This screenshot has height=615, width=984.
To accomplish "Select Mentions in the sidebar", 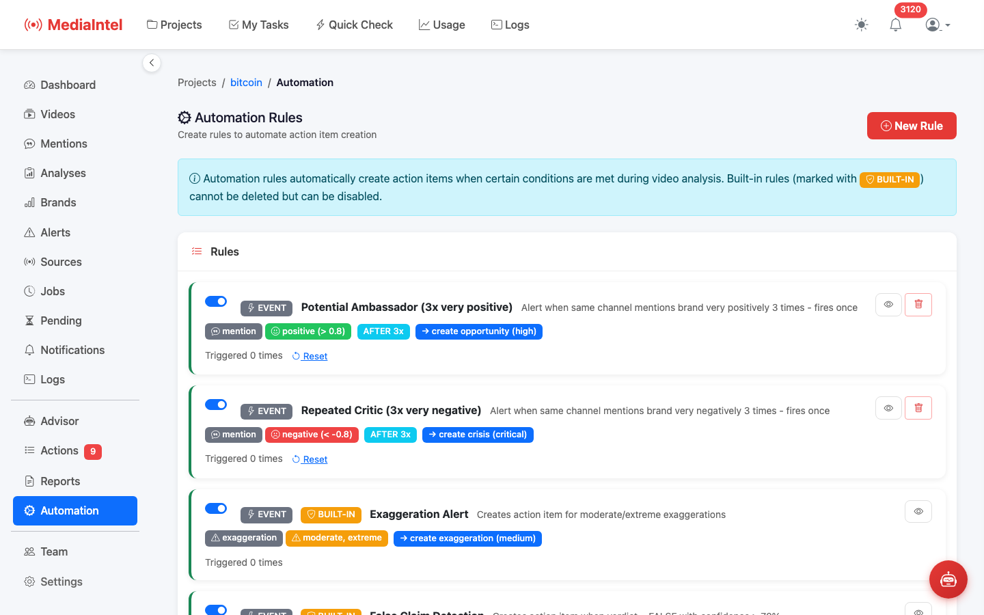I will [x=64, y=143].
